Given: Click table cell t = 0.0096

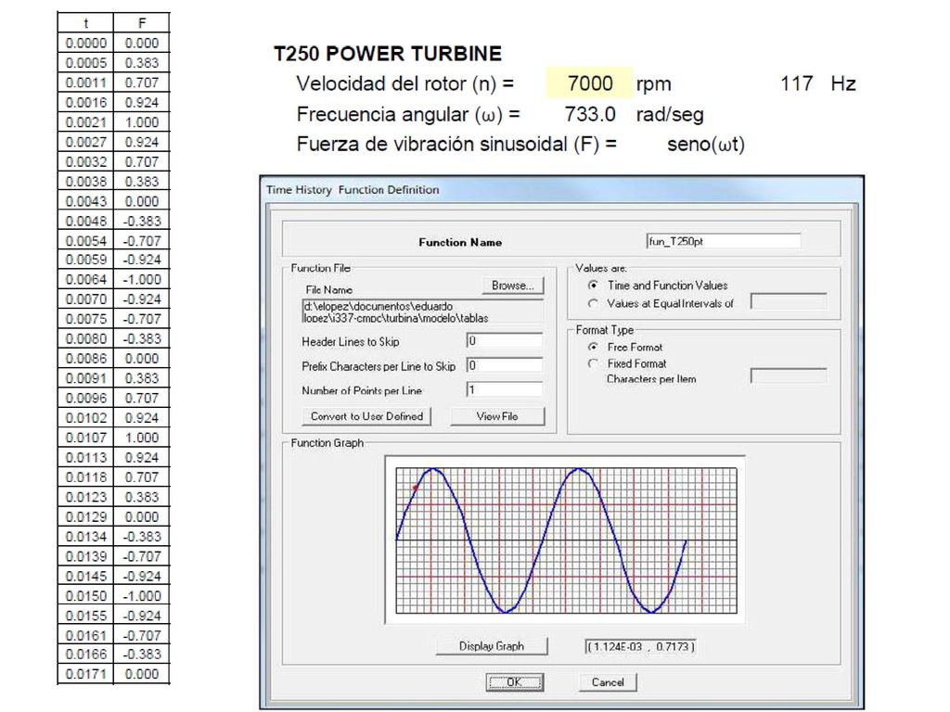Looking at the screenshot, I should coord(85,399).
